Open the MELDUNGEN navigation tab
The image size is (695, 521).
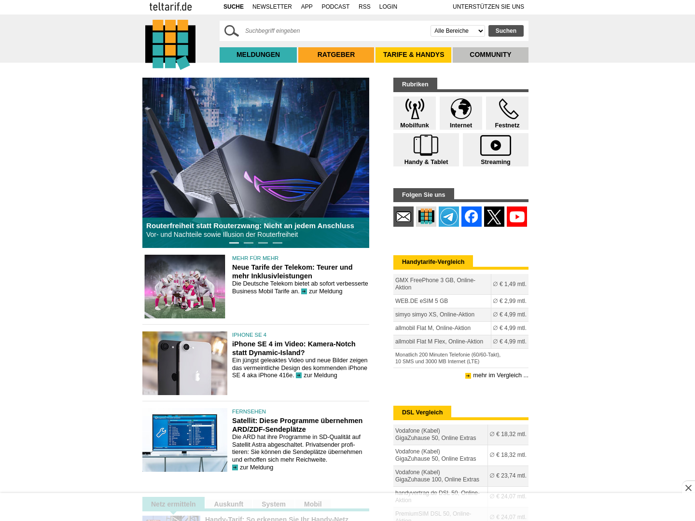click(x=258, y=55)
